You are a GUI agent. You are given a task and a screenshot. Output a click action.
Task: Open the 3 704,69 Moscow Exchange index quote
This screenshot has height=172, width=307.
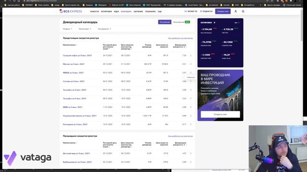(209, 31)
